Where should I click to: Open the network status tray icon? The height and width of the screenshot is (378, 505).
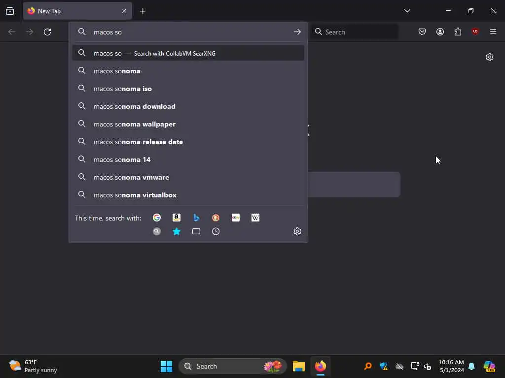click(x=415, y=366)
